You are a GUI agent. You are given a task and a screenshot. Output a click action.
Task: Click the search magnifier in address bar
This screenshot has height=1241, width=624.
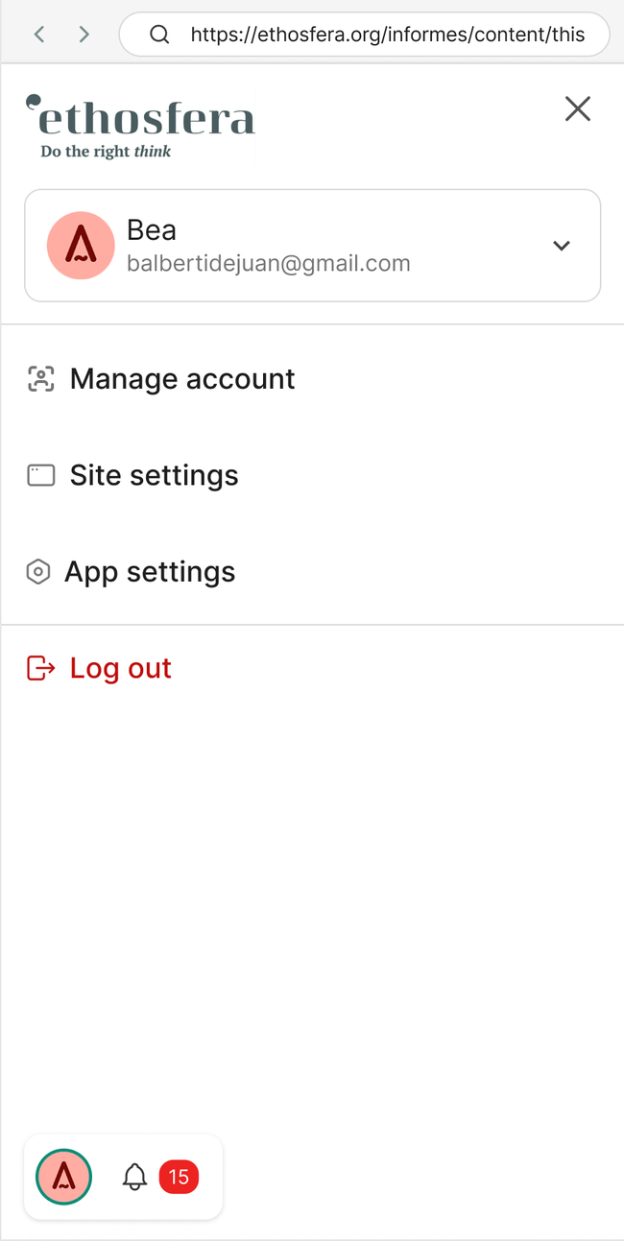click(x=160, y=35)
